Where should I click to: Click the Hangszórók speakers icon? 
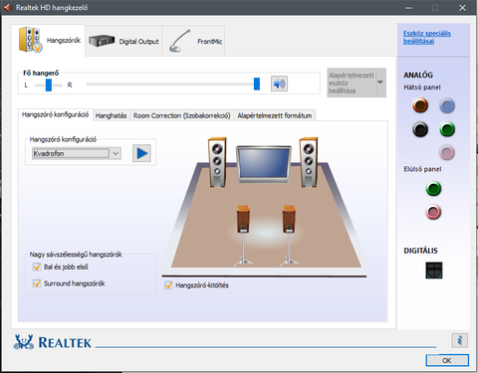point(30,40)
